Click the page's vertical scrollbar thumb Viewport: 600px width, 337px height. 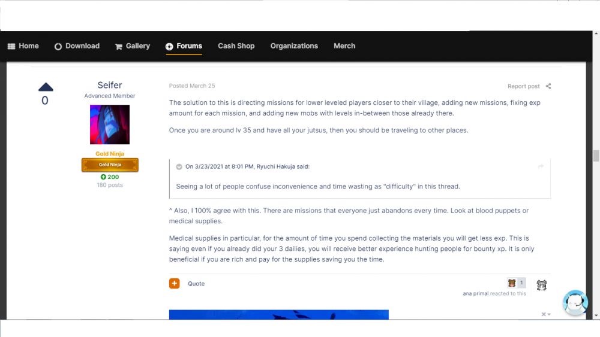[596, 156]
